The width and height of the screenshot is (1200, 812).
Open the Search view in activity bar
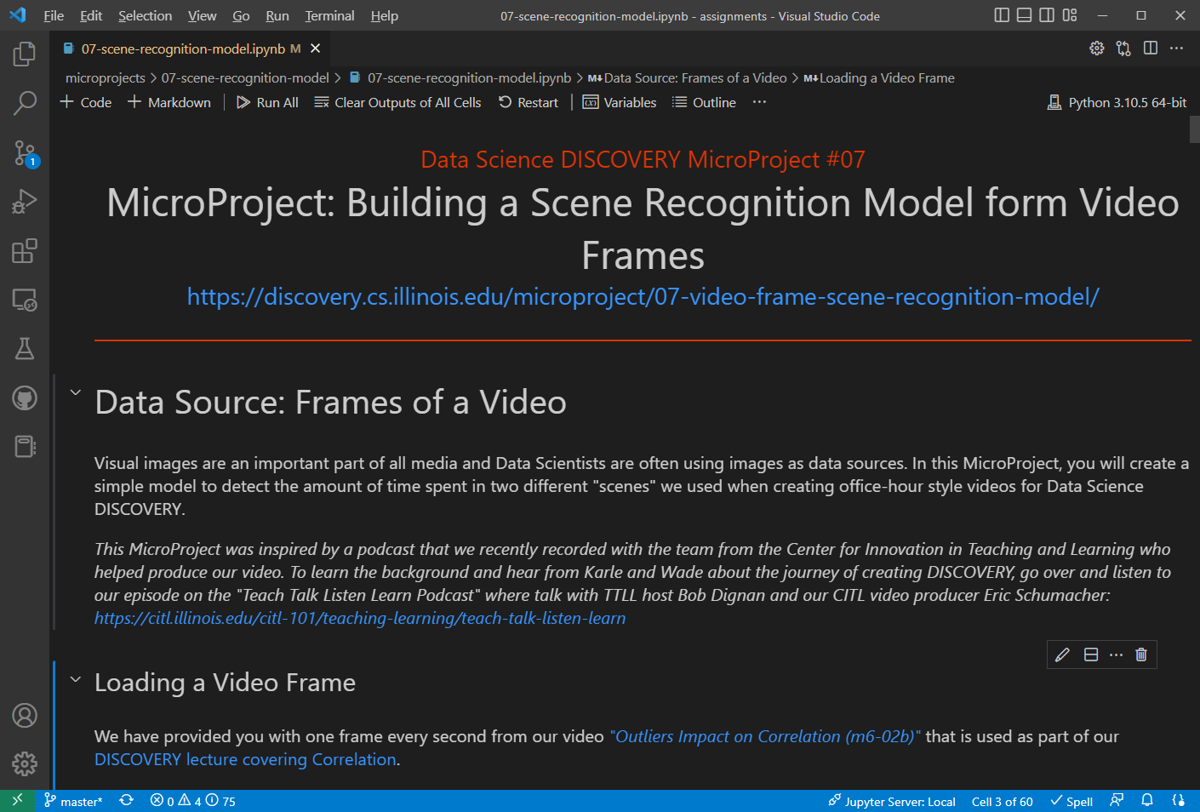point(25,104)
